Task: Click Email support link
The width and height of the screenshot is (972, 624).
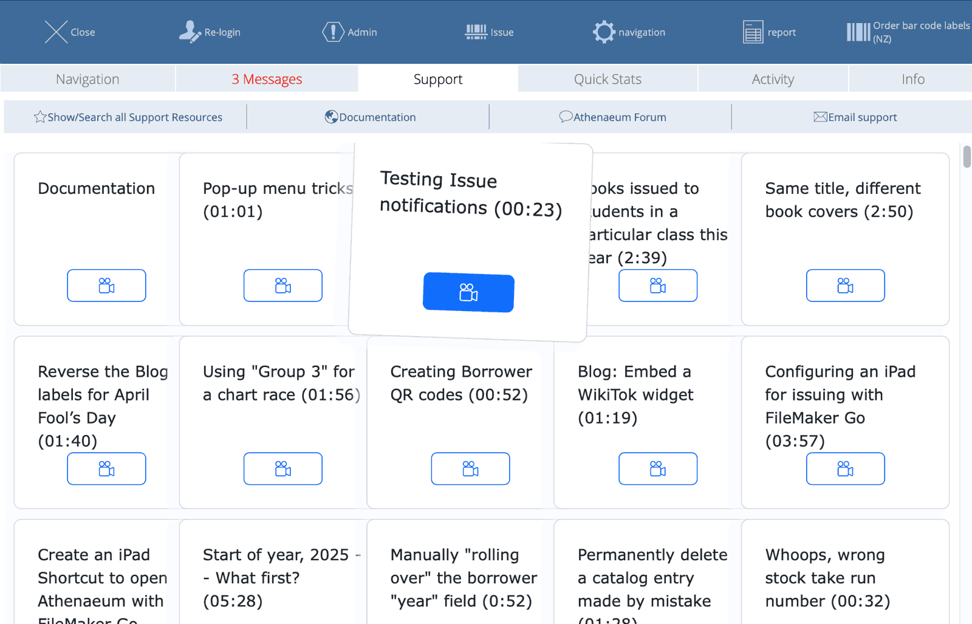Action: click(x=855, y=117)
